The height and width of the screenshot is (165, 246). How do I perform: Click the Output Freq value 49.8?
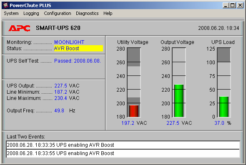pyautogui.click(x=59, y=111)
